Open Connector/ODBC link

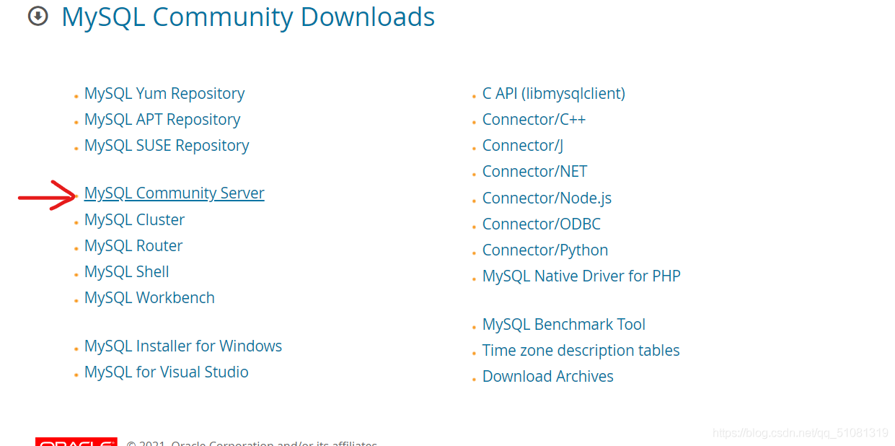(542, 224)
